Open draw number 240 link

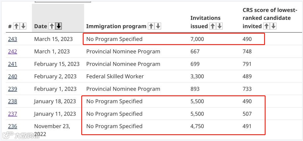[x=12, y=77]
